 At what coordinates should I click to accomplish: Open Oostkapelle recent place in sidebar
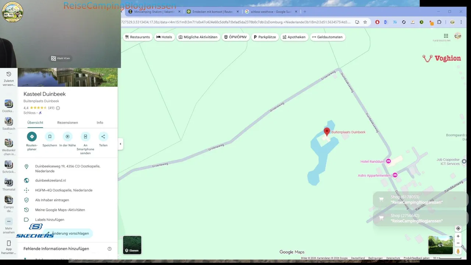pyautogui.click(x=8, y=106)
